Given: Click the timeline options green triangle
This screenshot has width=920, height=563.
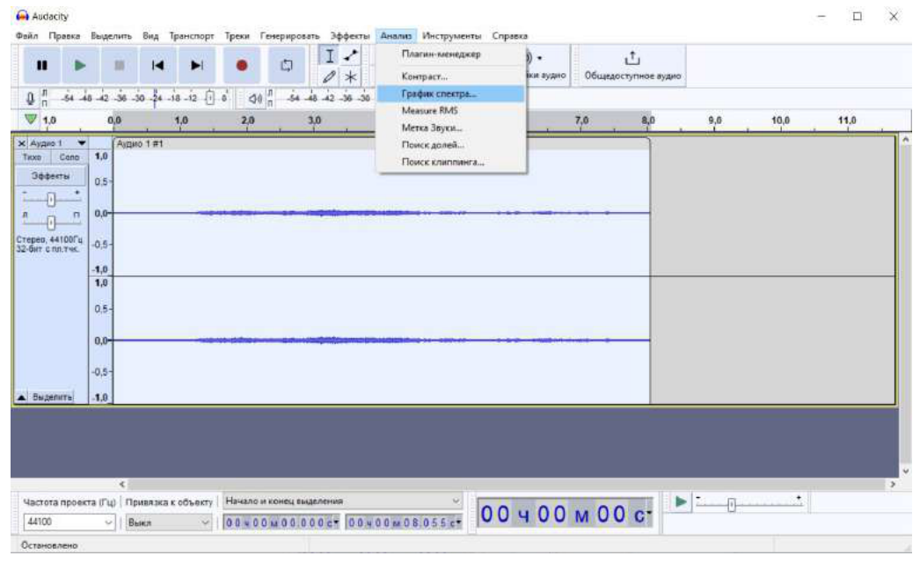Looking at the screenshot, I should point(31,119).
